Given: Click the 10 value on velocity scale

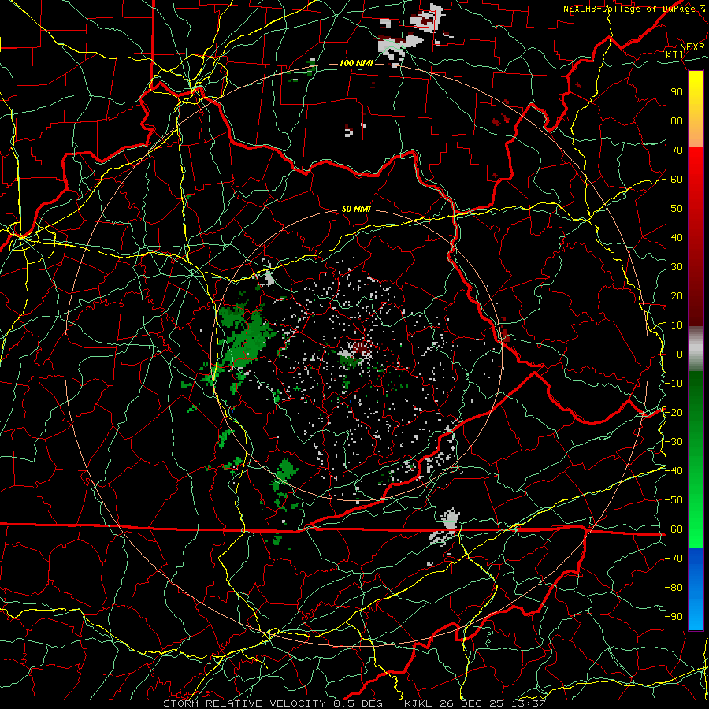Looking at the screenshot, I should [677, 325].
